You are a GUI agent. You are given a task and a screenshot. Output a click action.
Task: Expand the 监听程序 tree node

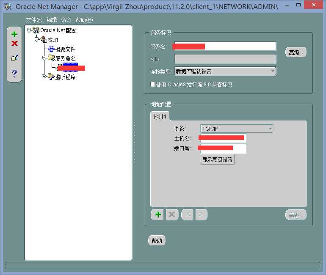click(44, 77)
